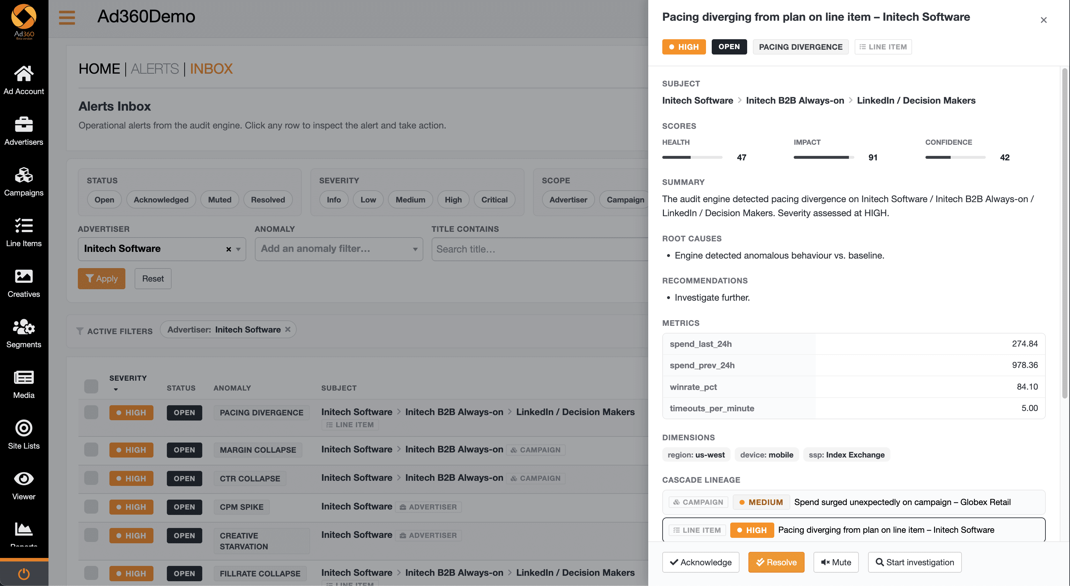The height and width of the screenshot is (586, 1070).
Task: Open Line Items section
Action: [24, 232]
